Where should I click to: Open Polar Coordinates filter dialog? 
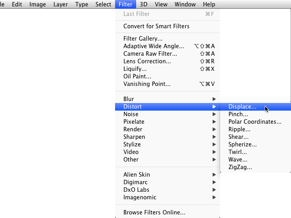click(255, 122)
